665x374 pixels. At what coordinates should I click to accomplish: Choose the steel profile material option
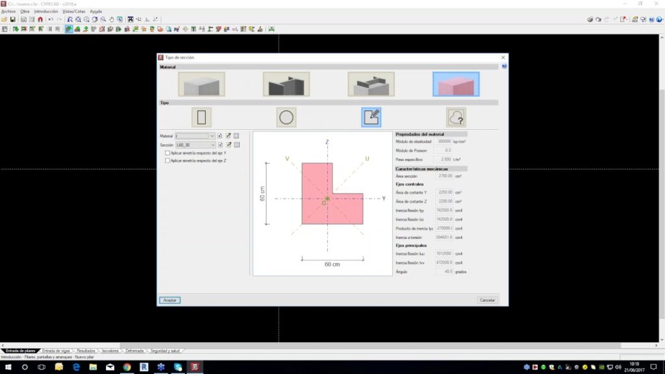tap(286, 84)
